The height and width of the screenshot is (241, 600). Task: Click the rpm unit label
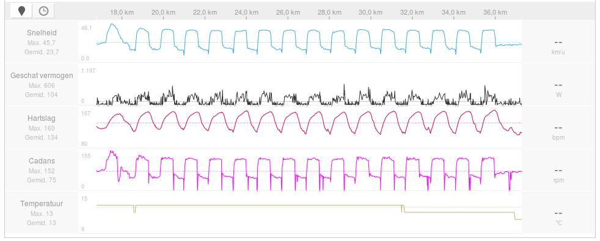(x=558, y=180)
